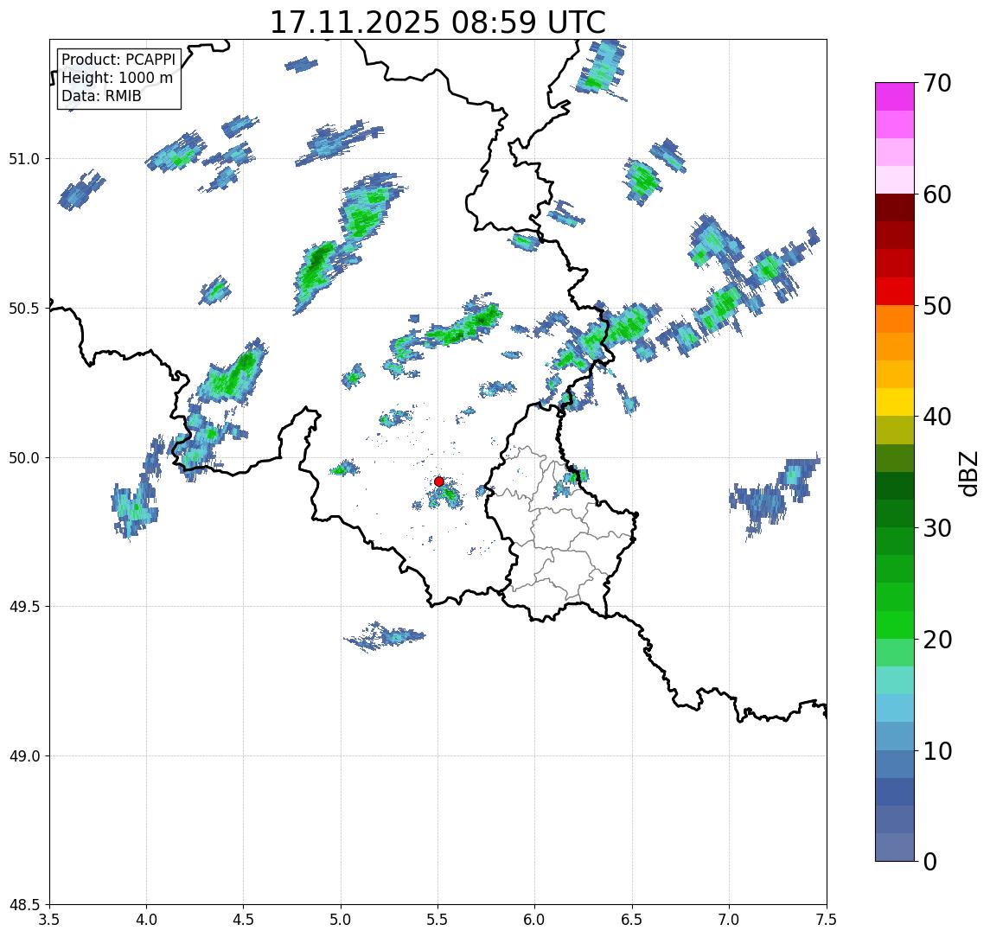Click the latitude tick label 50.0

(24, 458)
